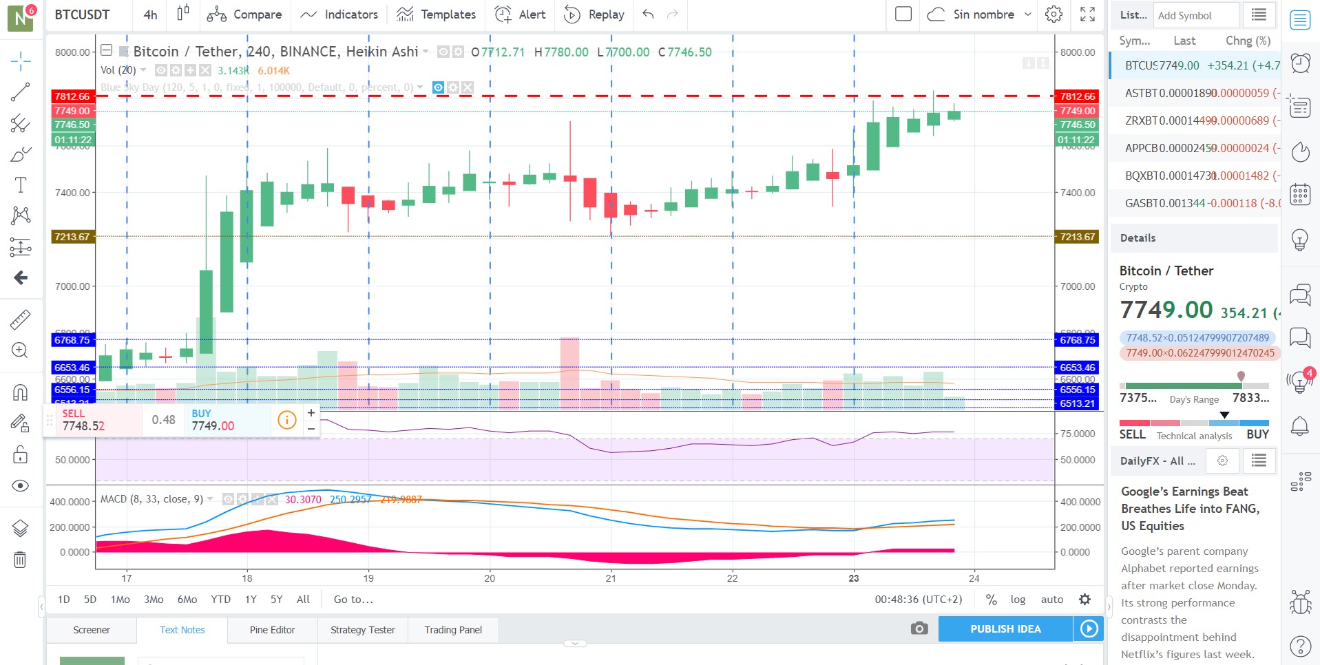This screenshot has width=1320, height=665.
Task: Open the forecast and measurement tools
Action: pyautogui.click(x=21, y=246)
